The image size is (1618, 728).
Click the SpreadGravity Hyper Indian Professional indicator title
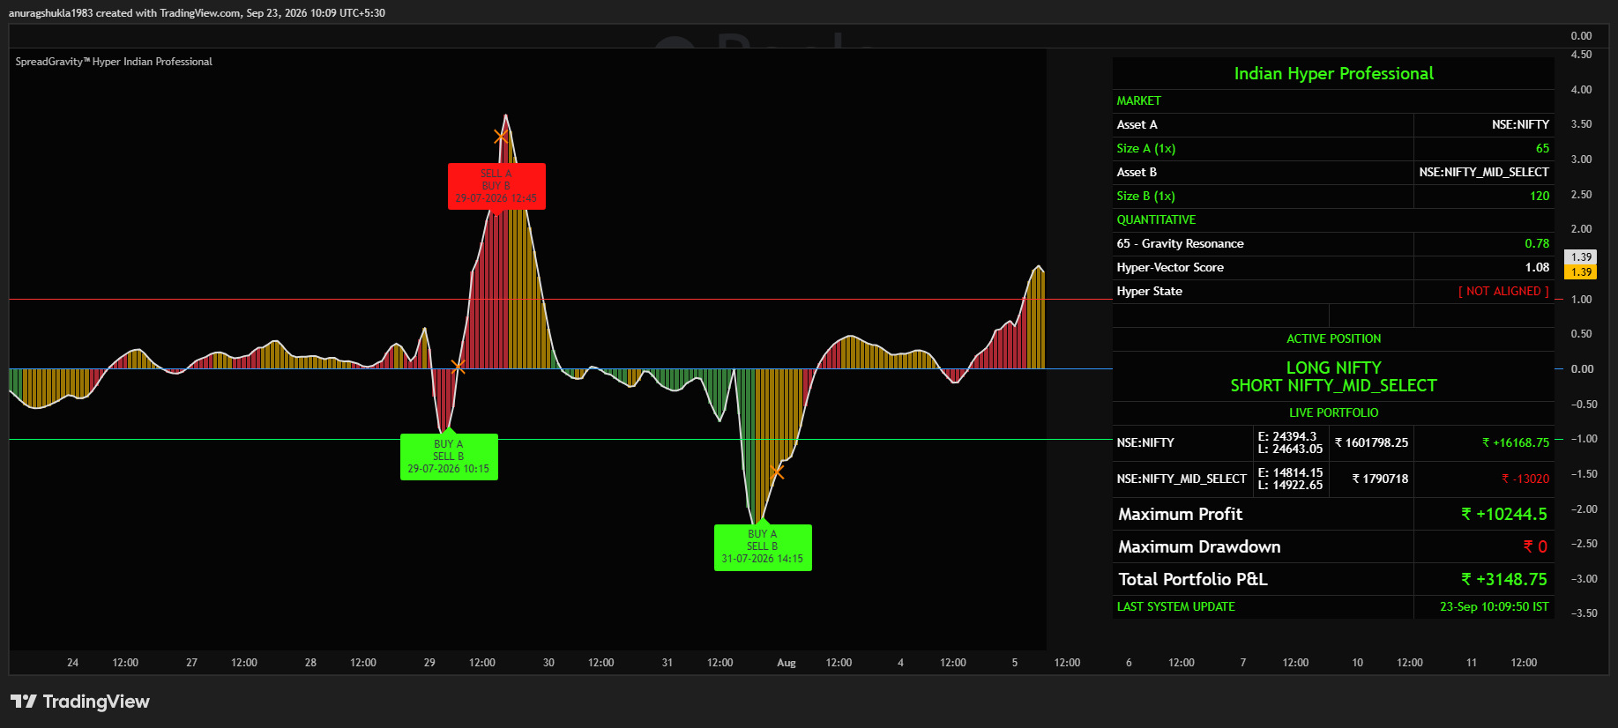(114, 62)
